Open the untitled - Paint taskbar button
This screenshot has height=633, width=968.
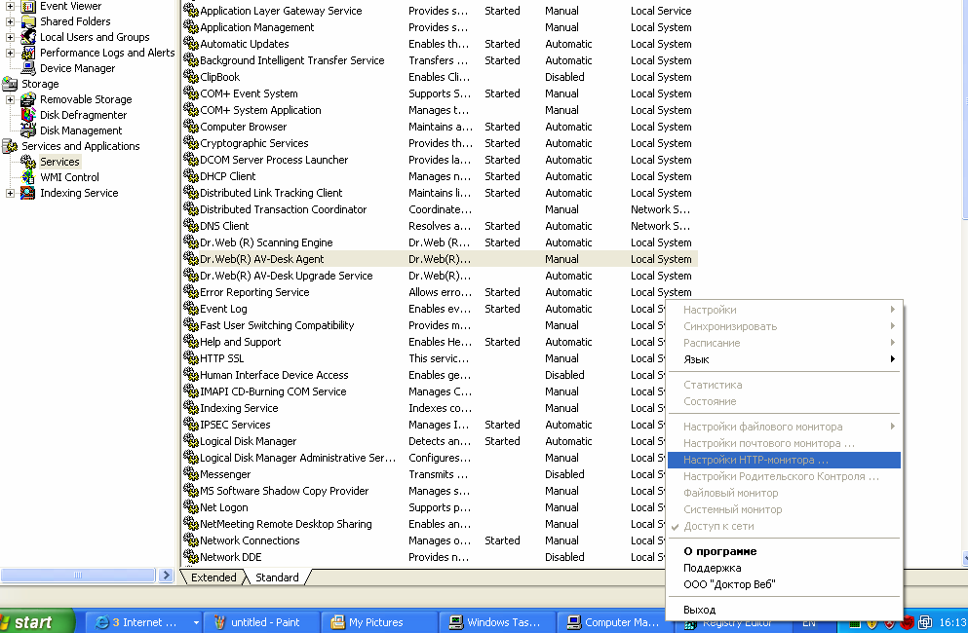pos(262,622)
